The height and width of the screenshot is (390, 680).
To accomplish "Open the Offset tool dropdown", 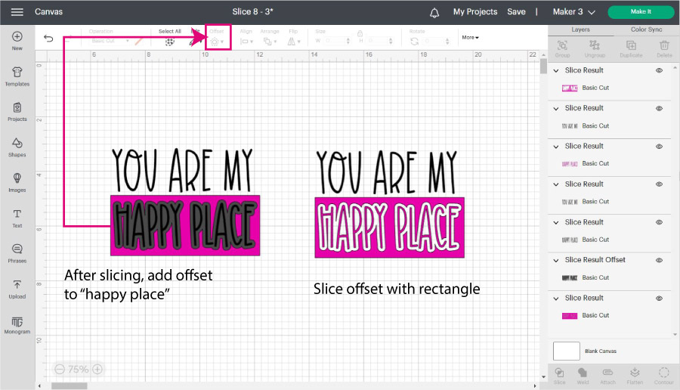I will (x=217, y=42).
